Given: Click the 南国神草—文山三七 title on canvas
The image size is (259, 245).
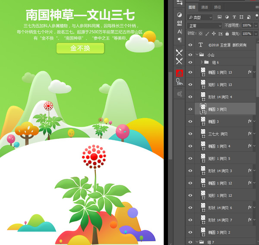Looking at the screenshot, I should click(80, 15).
